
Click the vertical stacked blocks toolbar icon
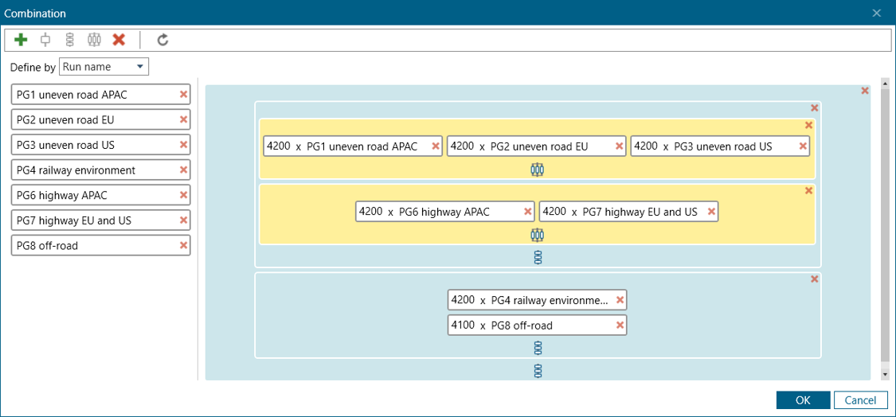[x=69, y=40]
